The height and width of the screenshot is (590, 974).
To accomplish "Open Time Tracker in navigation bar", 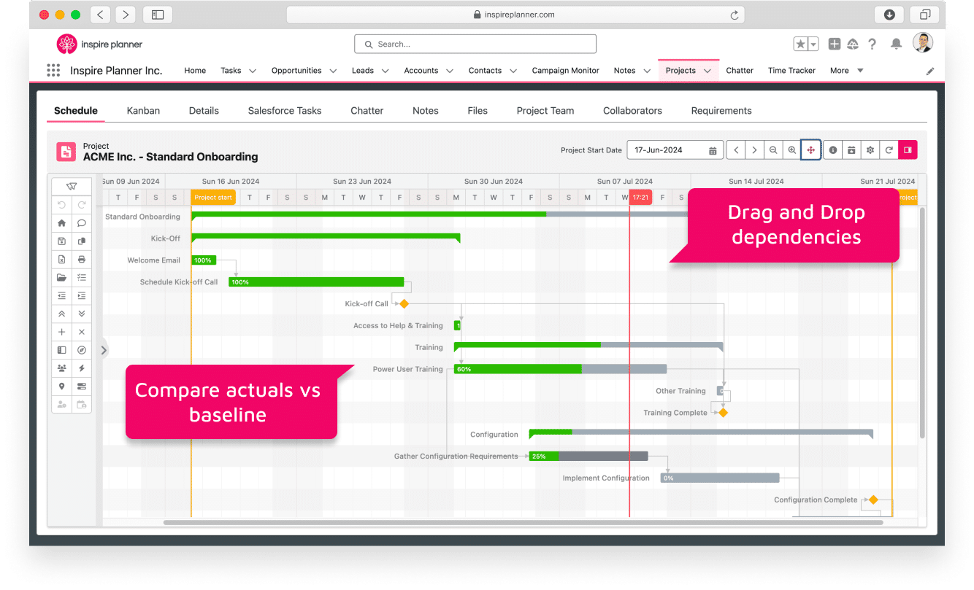I will (791, 71).
